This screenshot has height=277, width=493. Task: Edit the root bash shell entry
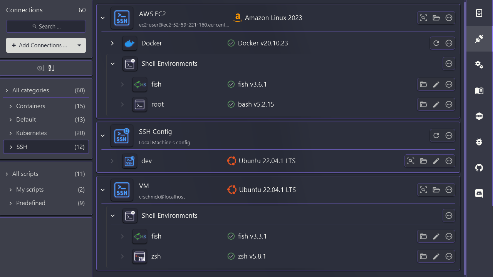click(436, 104)
